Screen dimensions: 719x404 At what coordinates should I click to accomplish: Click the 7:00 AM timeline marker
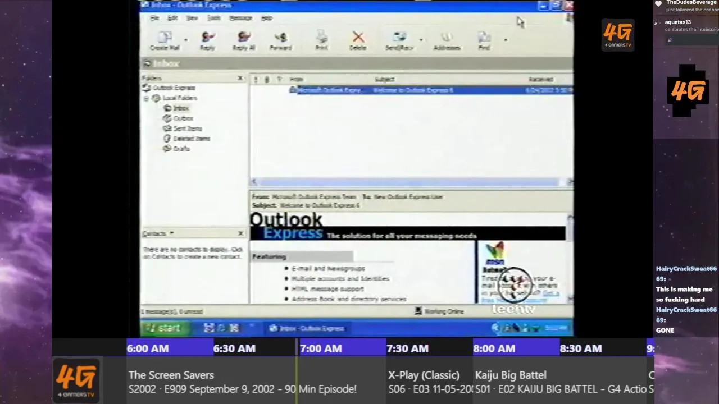[x=321, y=348]
